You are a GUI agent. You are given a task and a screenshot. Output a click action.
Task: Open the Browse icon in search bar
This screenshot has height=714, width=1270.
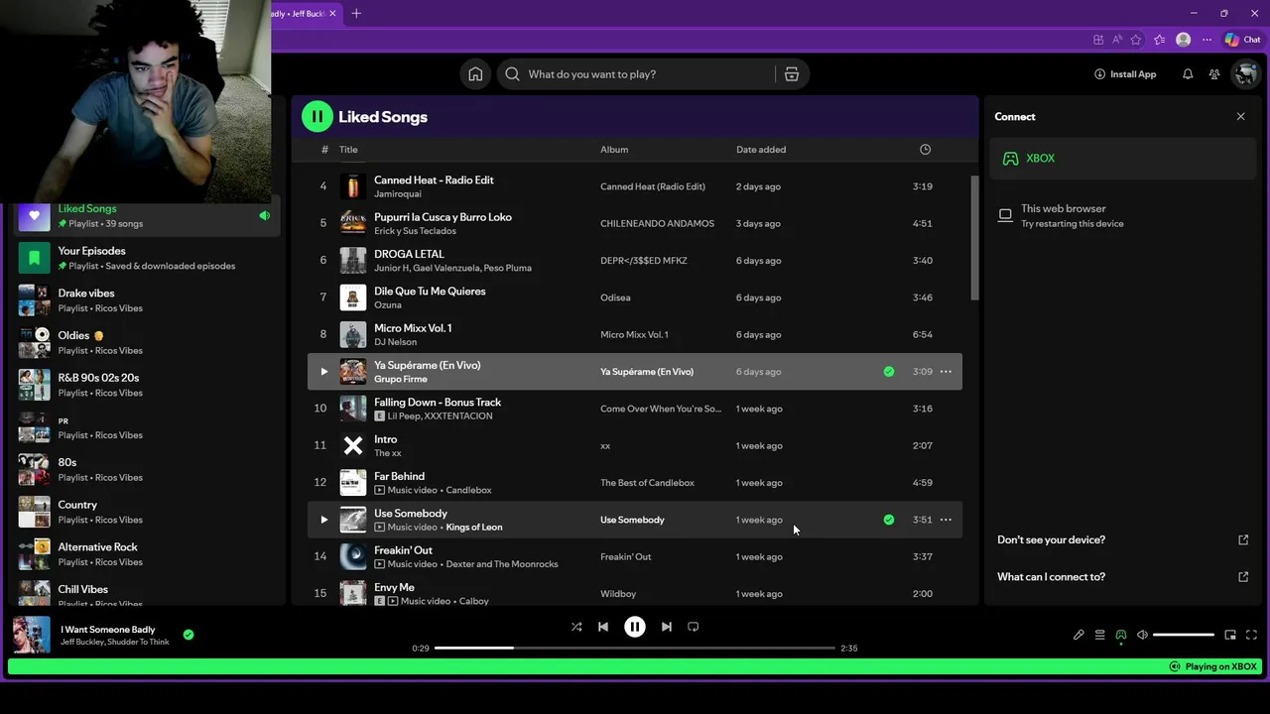(x=792, y=74)
